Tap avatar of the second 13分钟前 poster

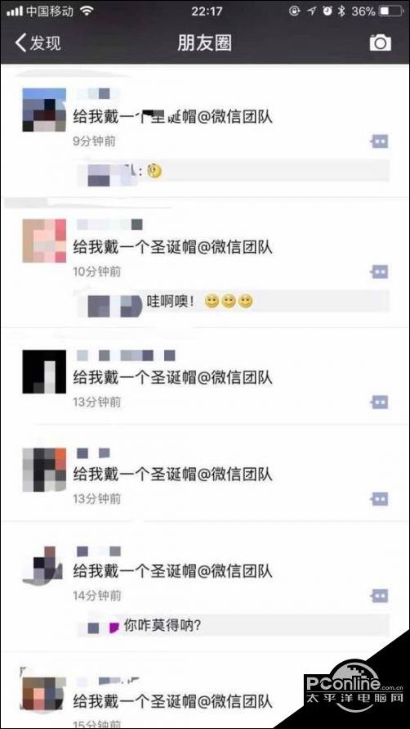[x=44, y=470]
